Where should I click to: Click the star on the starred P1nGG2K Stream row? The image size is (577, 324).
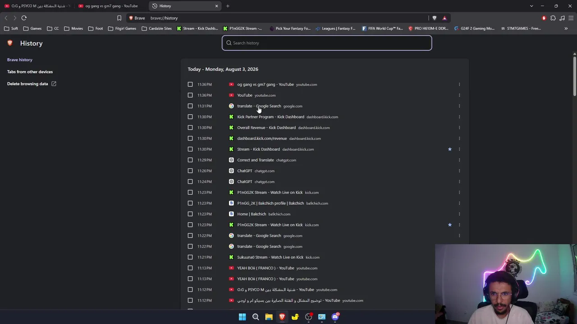(449, 225)
